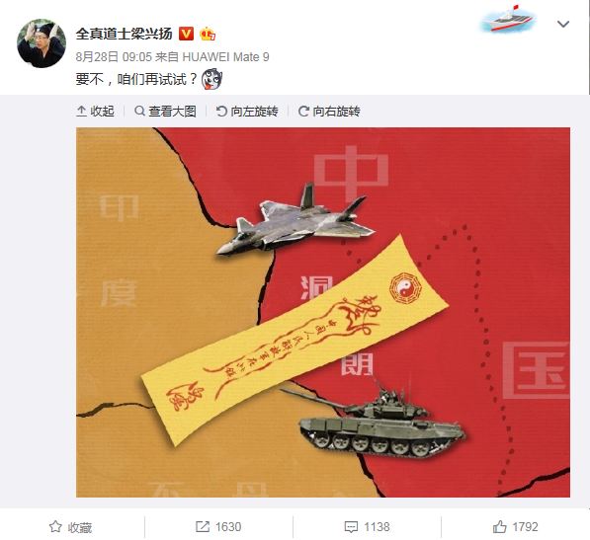The height and width of the screenshot is (540, 590).
Task: Open 查看大图 to view full image
Action: 166,111
